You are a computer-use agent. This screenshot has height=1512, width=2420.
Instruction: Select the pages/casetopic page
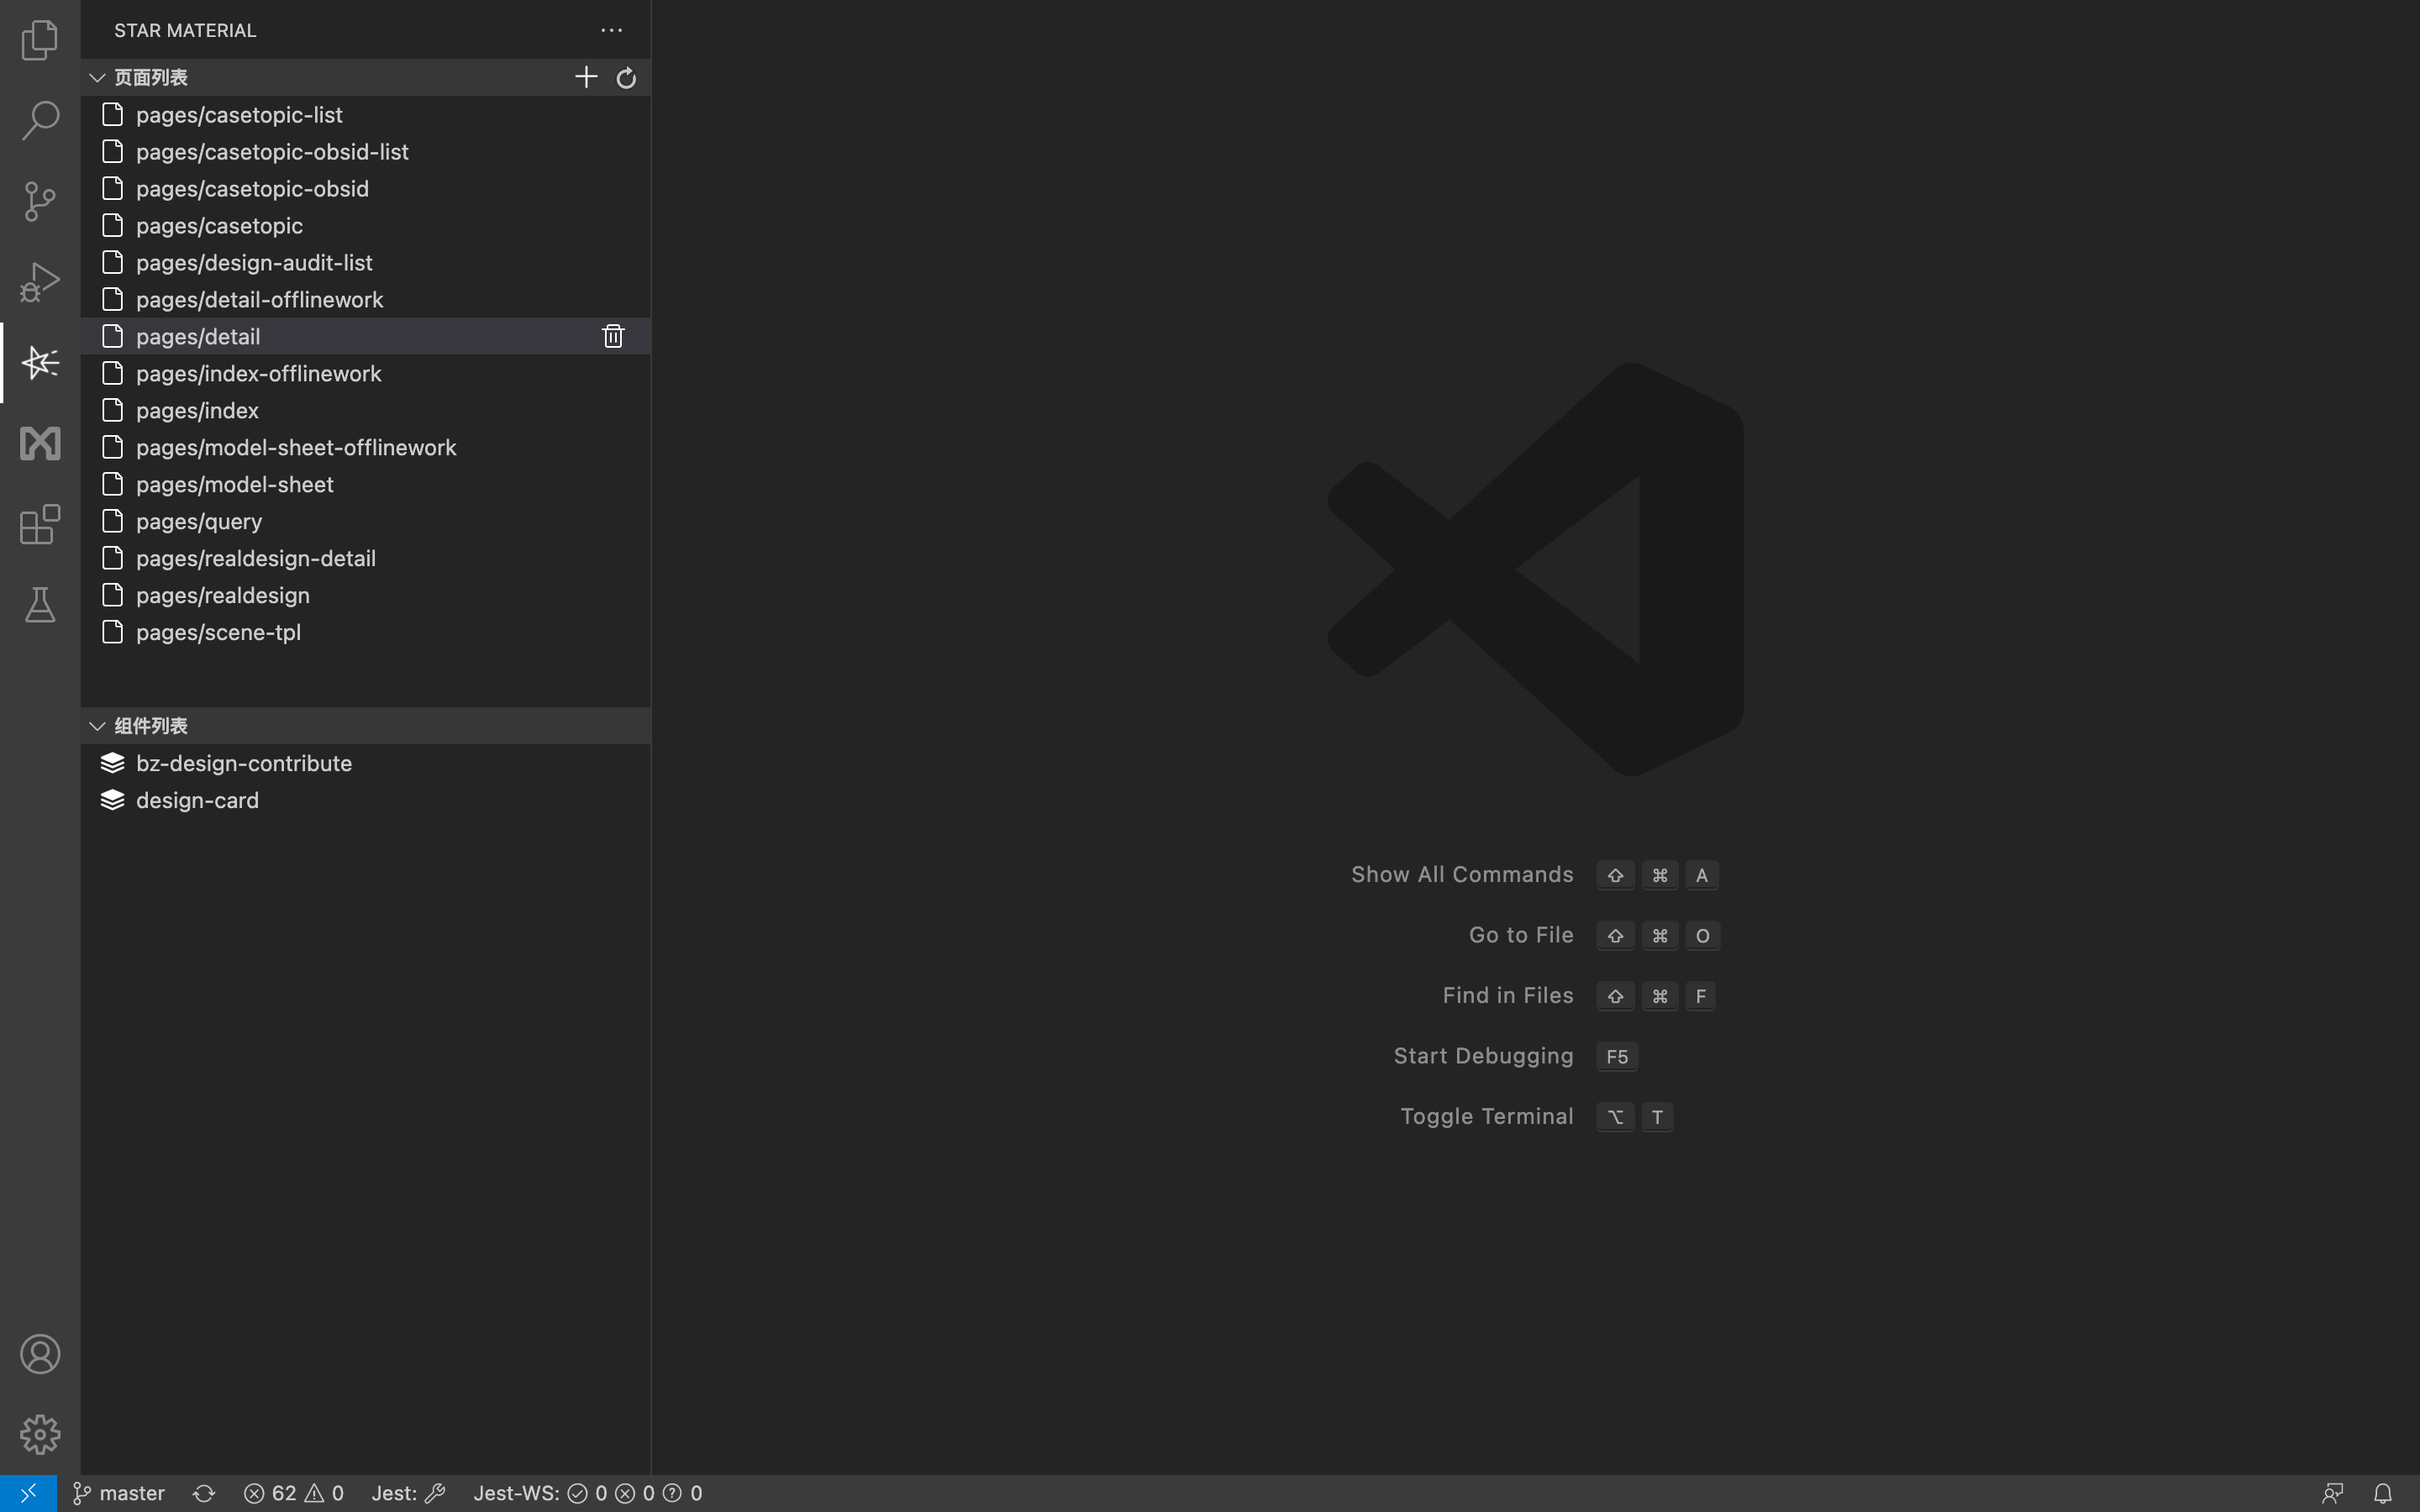coord(366,226)
